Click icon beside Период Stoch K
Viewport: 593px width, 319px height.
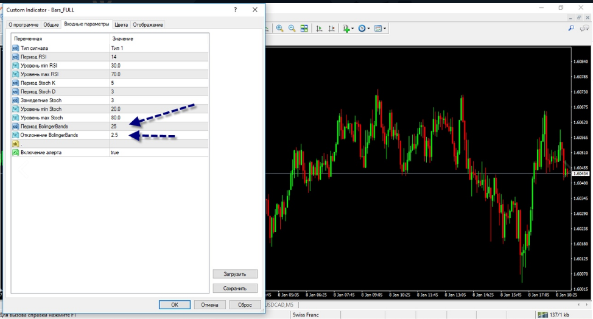15,83
